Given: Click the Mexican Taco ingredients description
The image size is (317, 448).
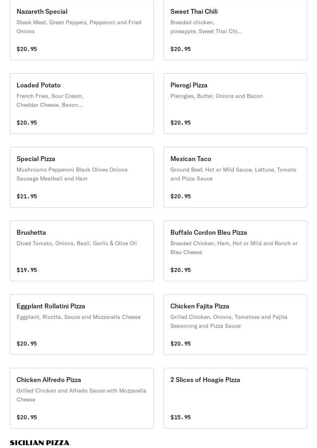Looking at the screenshot, I should 233,174.
